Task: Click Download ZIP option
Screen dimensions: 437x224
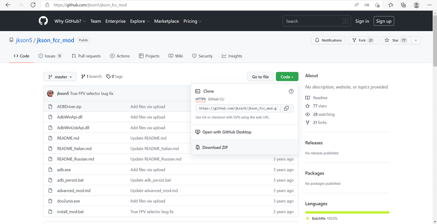Action: pos(215,147)
